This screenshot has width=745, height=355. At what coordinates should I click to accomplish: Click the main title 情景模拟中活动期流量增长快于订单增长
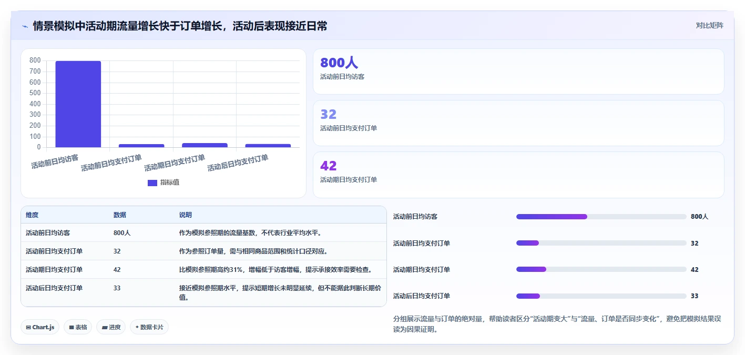point(180,26)
